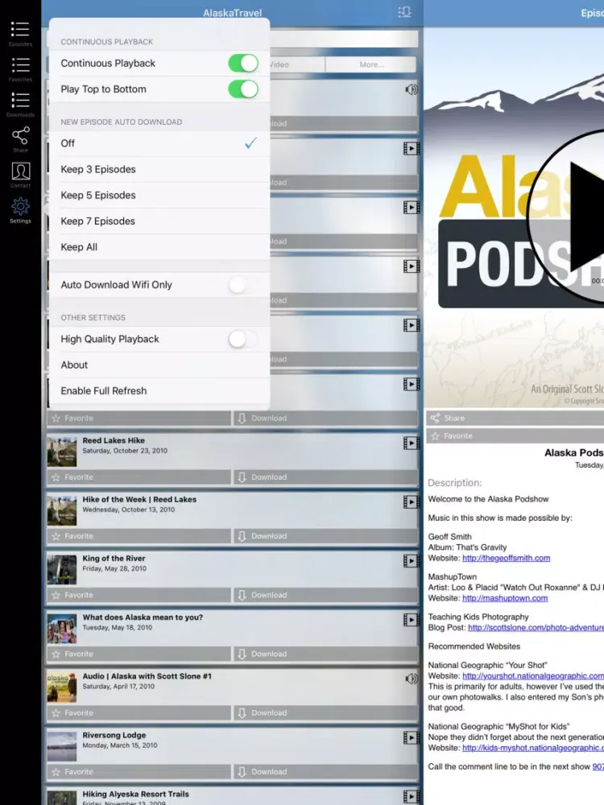Screen dimensions: 604x805
Task: Tap the speaker icon on the first episode row
Action: point(412,90)
